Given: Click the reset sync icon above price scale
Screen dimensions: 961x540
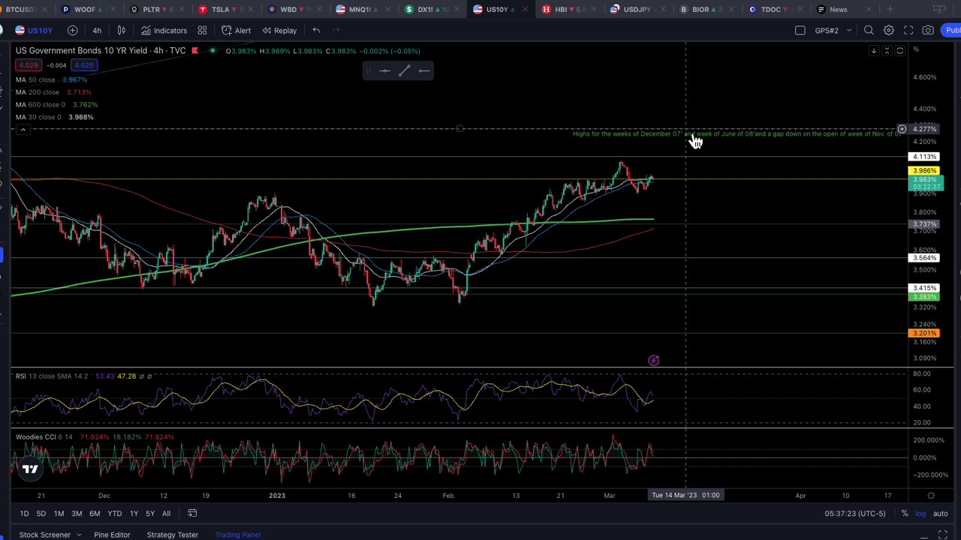Looking at the screenshot, I should 899,51.
